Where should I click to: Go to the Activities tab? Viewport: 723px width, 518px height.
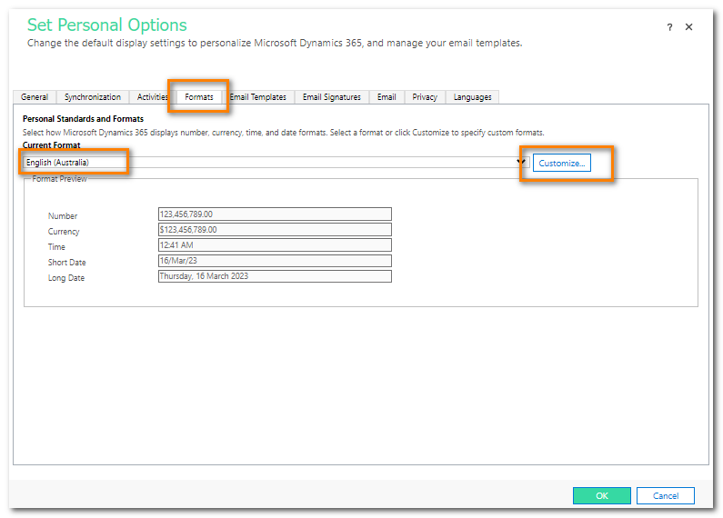[x=150, y=97]
